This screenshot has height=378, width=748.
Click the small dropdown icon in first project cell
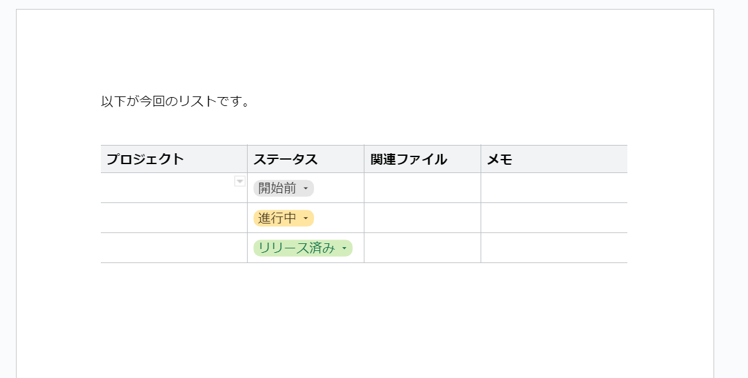(240, 181)
